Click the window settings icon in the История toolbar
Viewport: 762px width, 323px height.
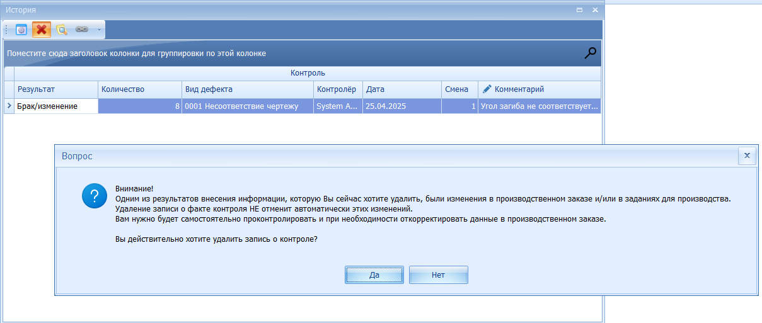click(21, 30)
